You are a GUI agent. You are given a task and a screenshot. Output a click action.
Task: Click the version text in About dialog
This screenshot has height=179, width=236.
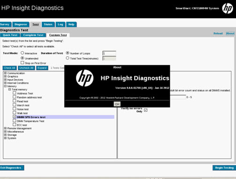[142, 88]
